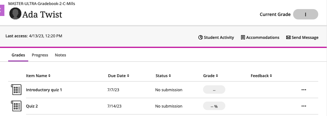Switch to the Progress tab

[x=40, y=55]
